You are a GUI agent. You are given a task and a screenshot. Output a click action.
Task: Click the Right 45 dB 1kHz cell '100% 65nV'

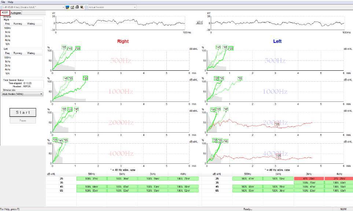point(122,187)
